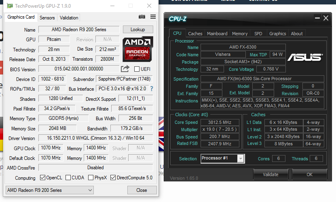Screen dimensions: 336x202
Task: Click the Lookup button in GPU-Z
Action: 138,30
